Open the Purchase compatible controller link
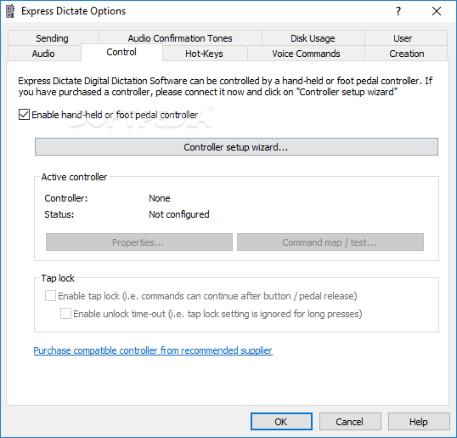Viewport: 457px width, 438px height. (153, 350)
